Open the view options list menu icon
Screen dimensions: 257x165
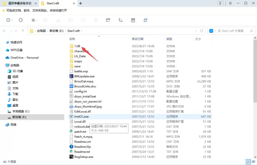click(x=33, y=20)
